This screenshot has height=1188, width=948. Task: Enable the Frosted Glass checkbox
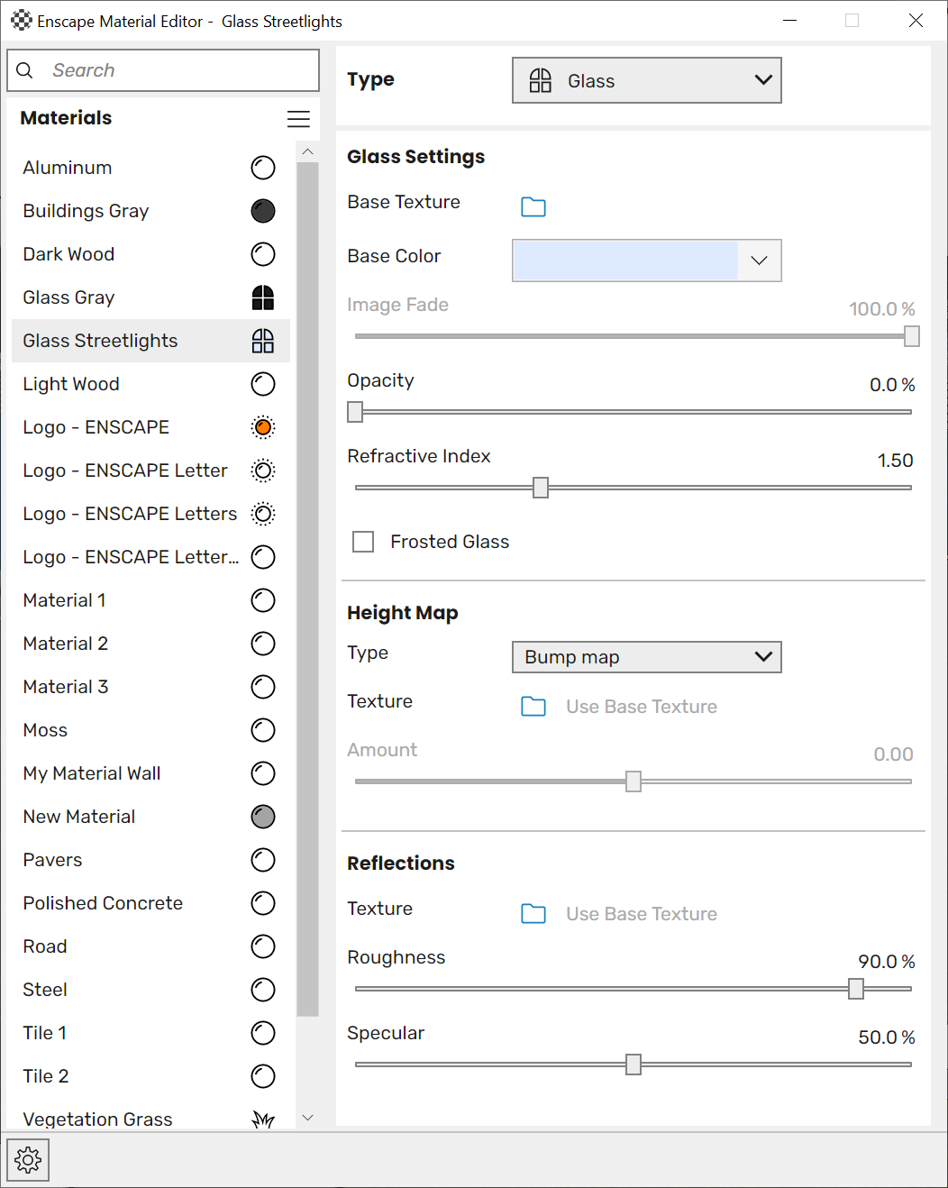[x=363, y=542]
